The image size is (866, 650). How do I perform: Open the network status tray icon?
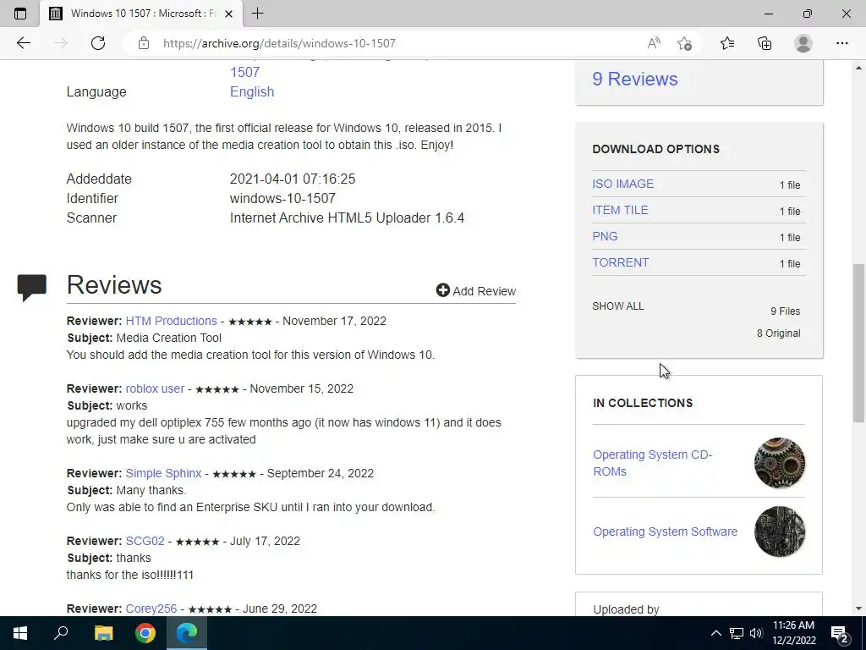(x=737, y=633)
